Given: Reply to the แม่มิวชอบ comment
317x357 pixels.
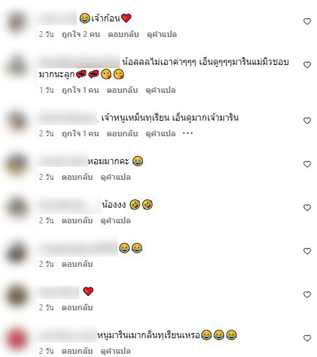Looking at the screenshot, I should coord(122,90).
